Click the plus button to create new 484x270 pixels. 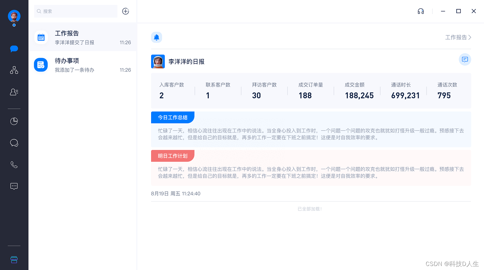tap(125, 11)
